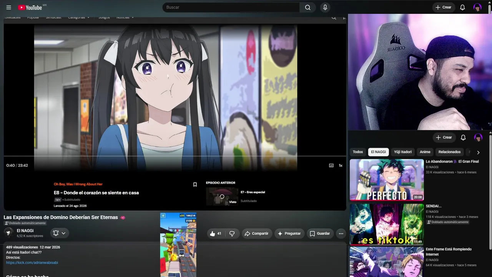This screenshot has width=492, height=277.
Task: Toggle the watchlist bookmark beside the E8 title
Action: [x=195, y=185]
